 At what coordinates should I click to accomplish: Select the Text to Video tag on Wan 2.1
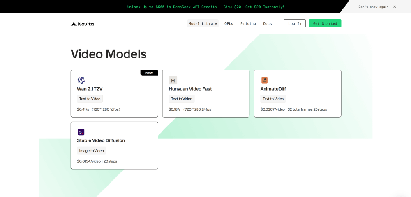pos(90,99)
